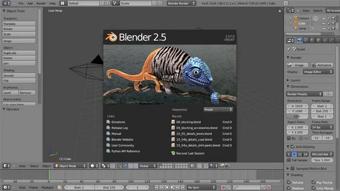Open the render engine Blender Render dropdown

181,3
